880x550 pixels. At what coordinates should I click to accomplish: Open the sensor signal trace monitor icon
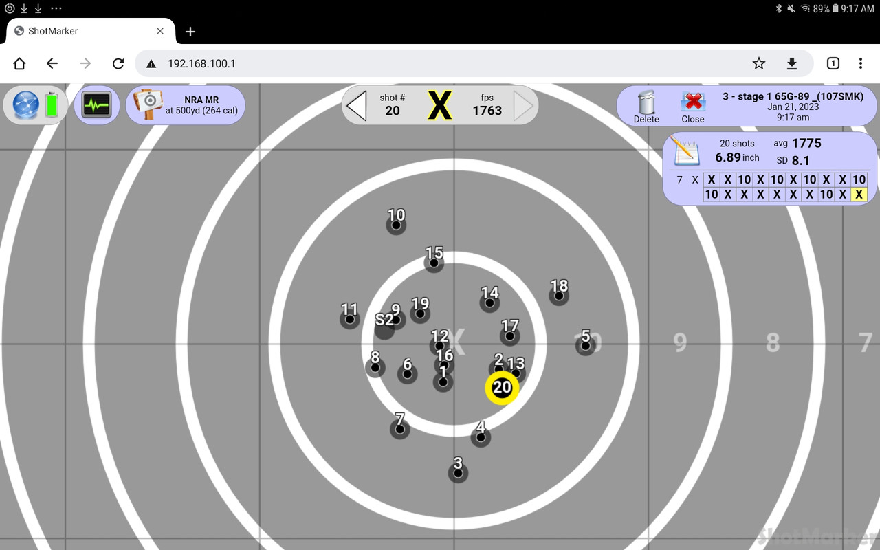(x=96, y=104)
